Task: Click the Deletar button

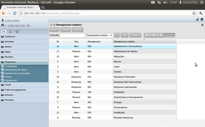Action: (x=78, y=30)
